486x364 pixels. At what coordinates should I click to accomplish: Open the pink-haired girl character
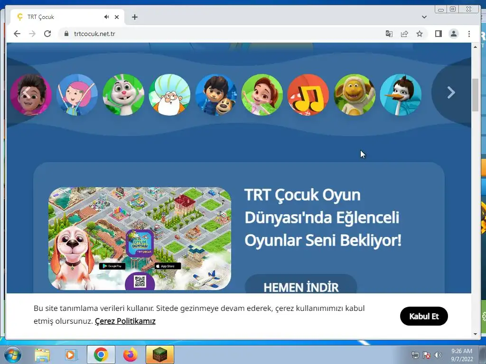point(77,95)
